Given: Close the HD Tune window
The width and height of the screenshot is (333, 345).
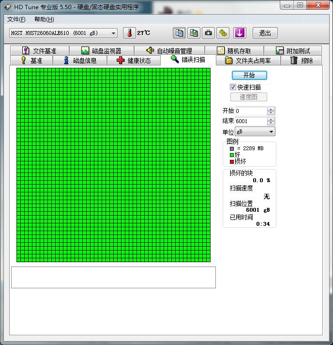Looking at the screenshot, I should click(x=318, y=5).
